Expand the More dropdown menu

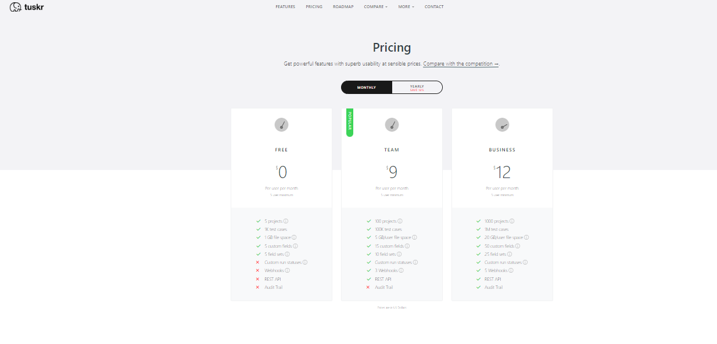pyautogui.click(x=406, y=7)
